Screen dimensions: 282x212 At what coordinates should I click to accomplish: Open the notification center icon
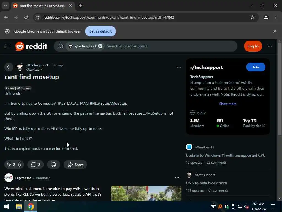tap(273, 206)
